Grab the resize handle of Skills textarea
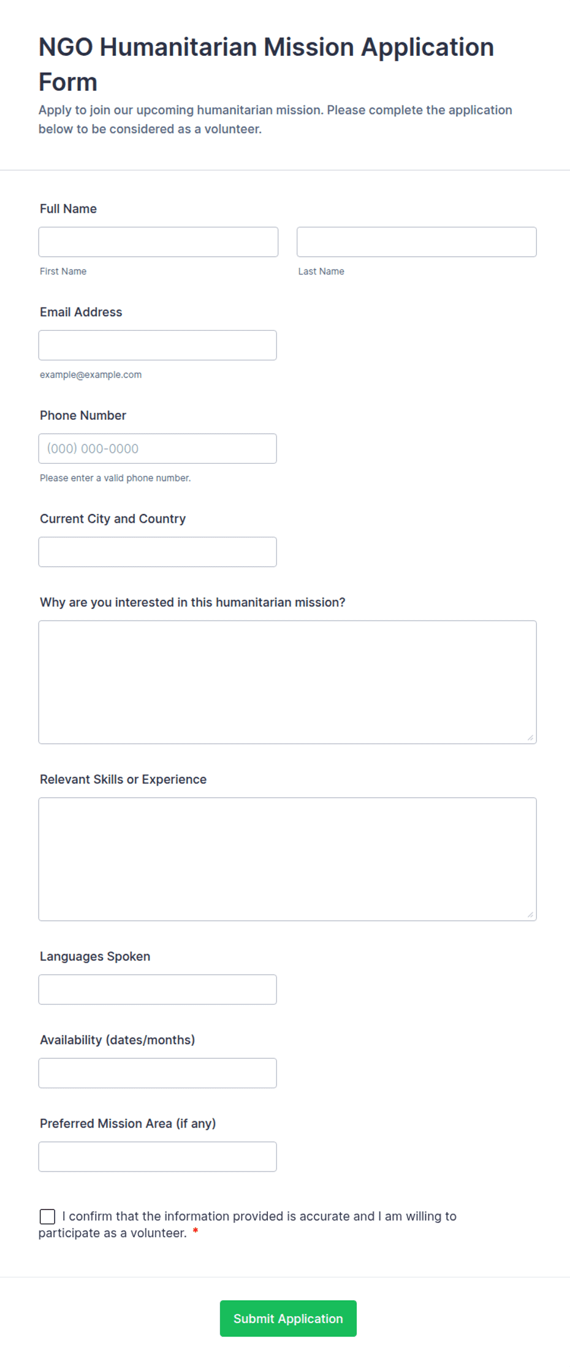Screen dimensions: 570x1367 tap(530, 915)
